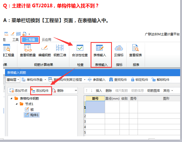Screen dimensions: 182x142
Task: Open 参数输入
Action: tap(97, 79)
